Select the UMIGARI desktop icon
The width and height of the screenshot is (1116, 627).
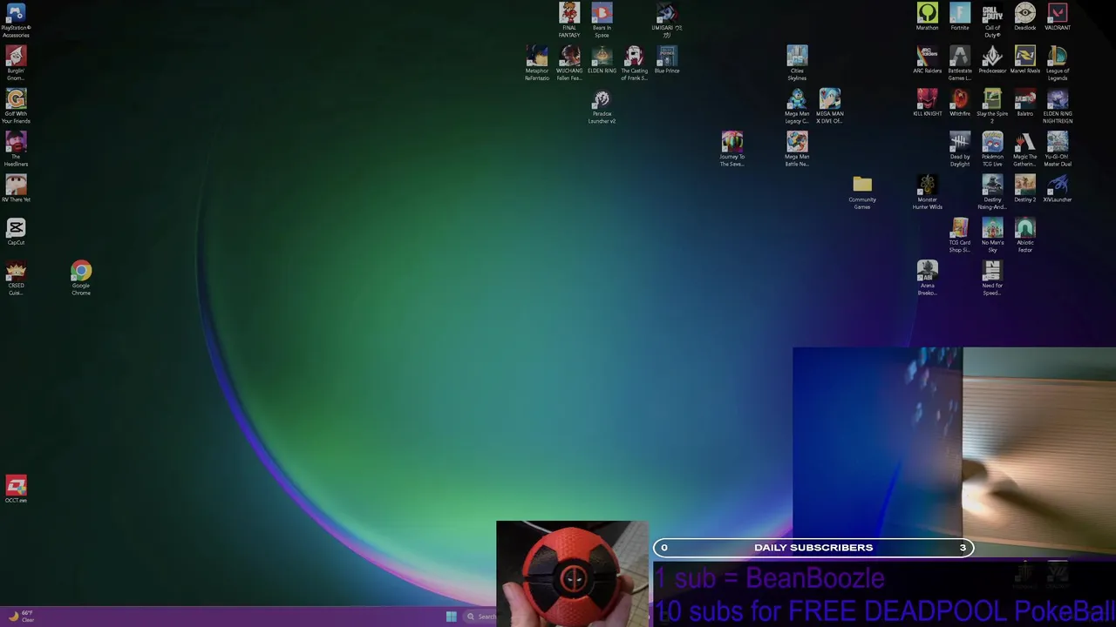click(667, 21)
